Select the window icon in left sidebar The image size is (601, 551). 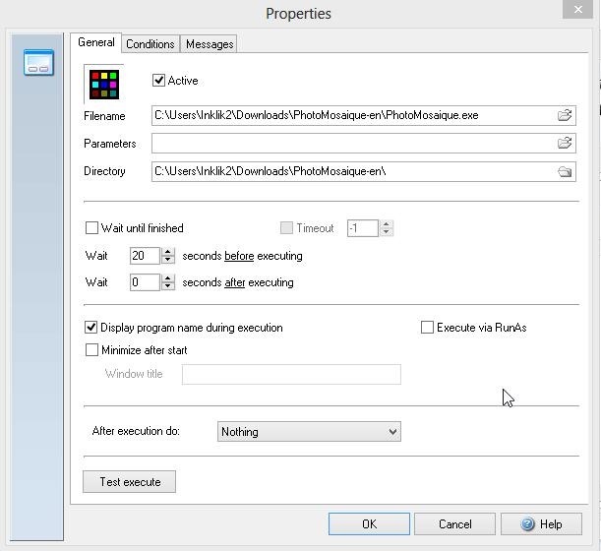pos(38,64)
